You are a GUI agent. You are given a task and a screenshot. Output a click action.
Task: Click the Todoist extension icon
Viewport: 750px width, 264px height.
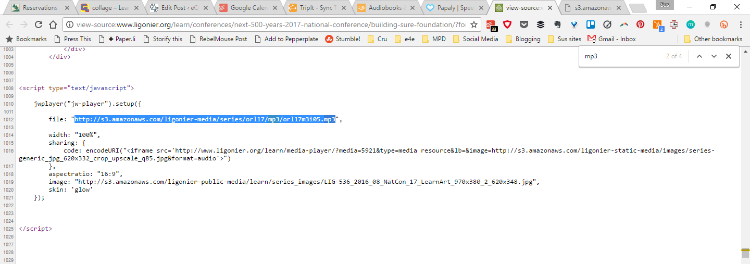point(491,24)
